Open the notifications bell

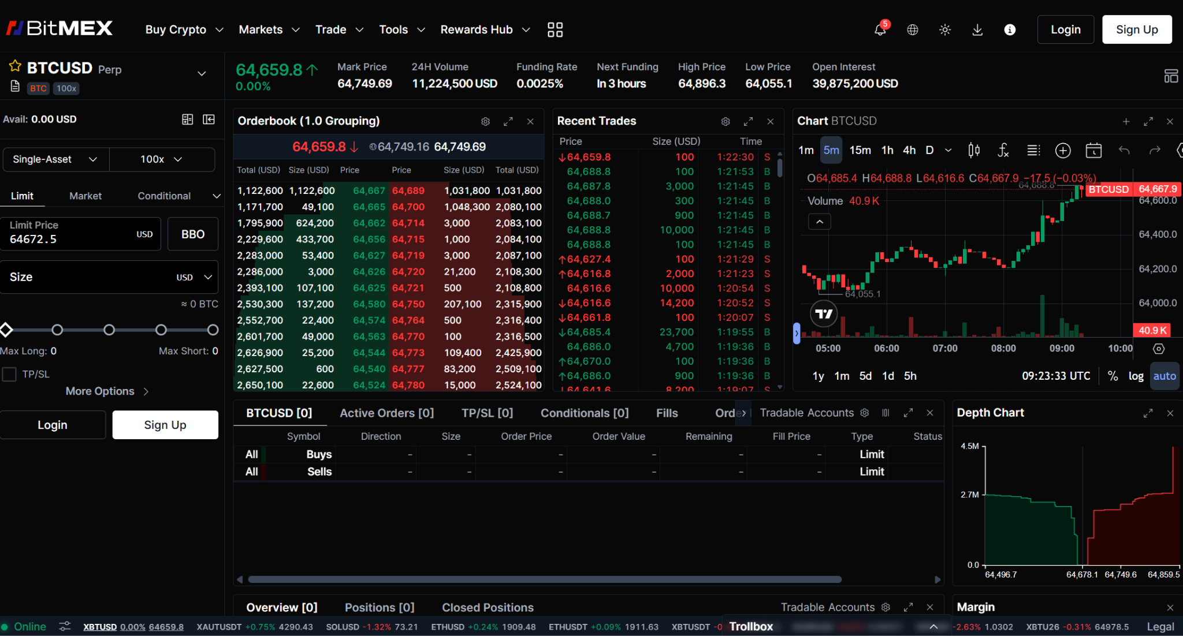pyautogui.click(x=880, y=29)
